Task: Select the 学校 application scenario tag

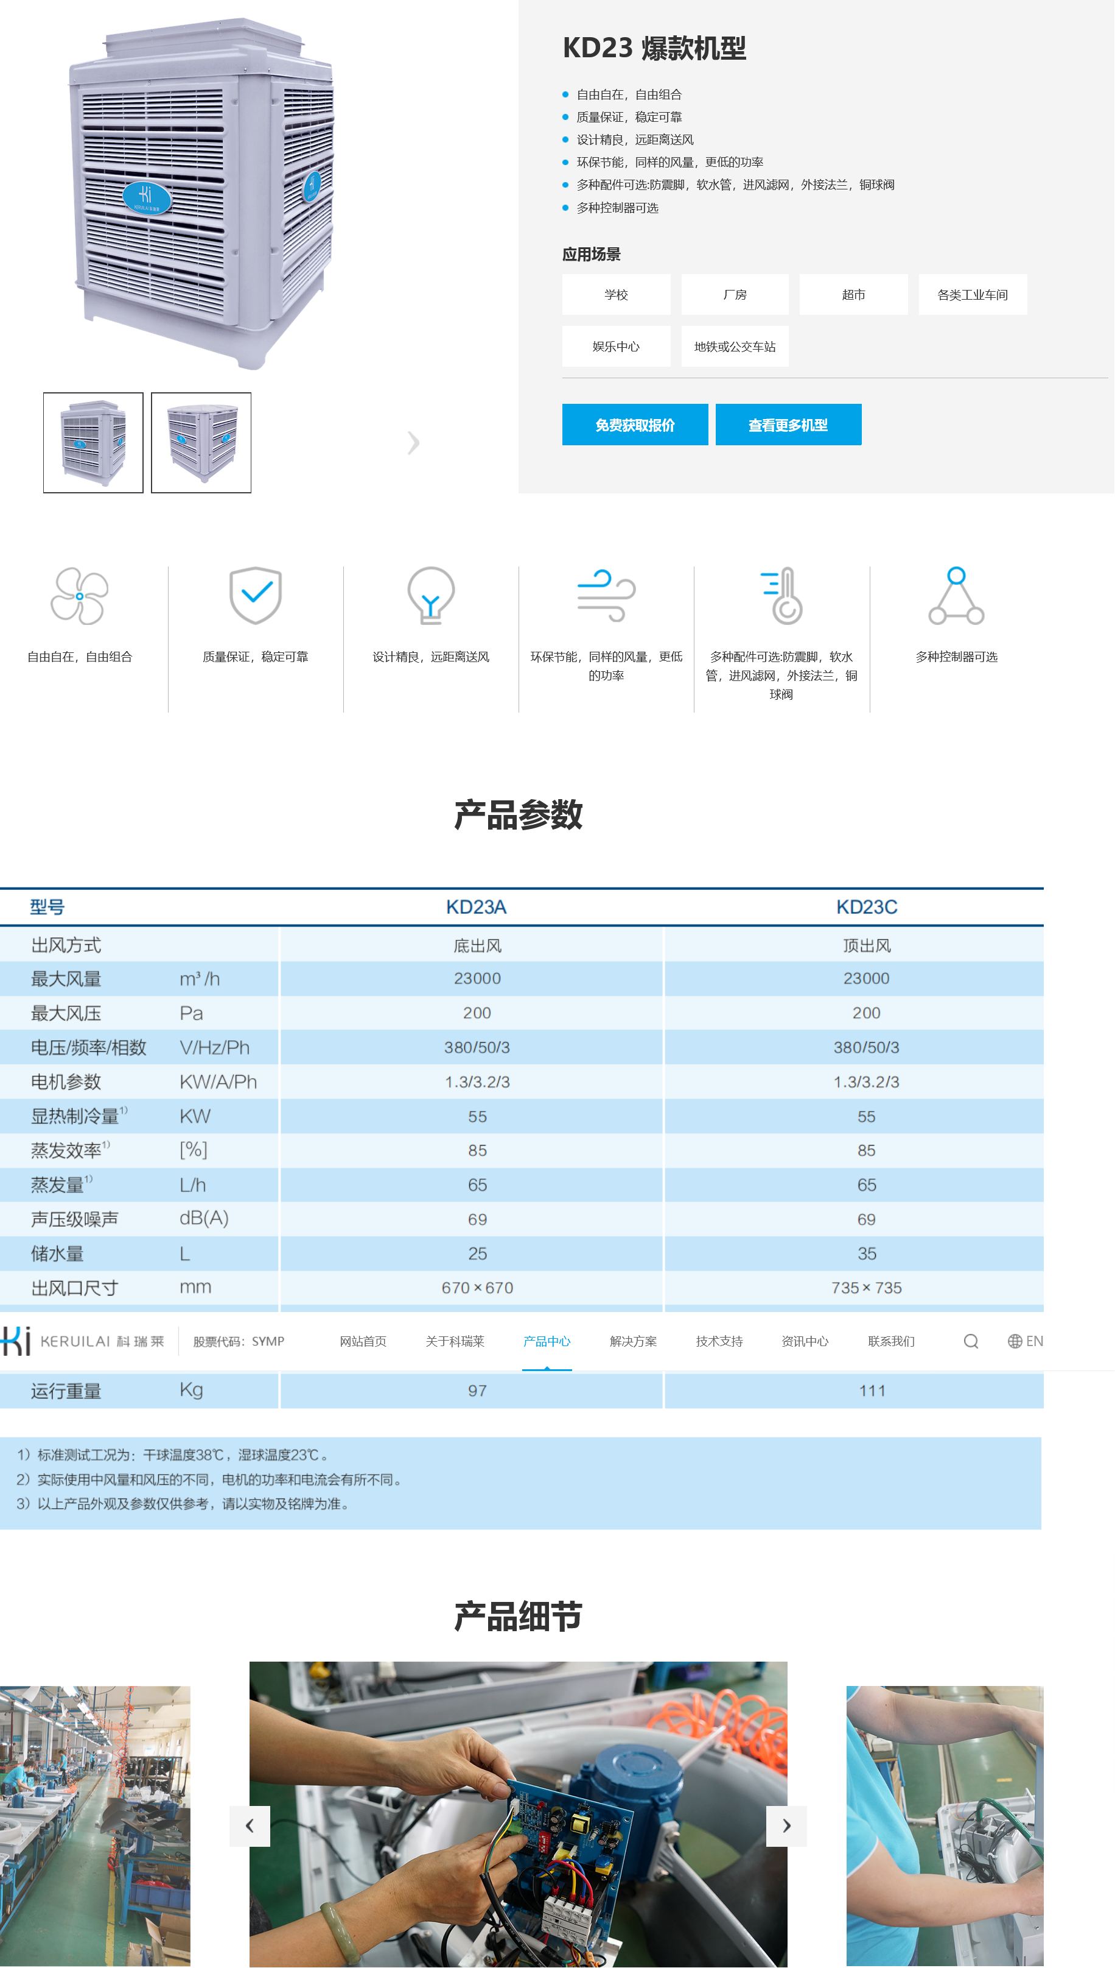Action: (x=616, y=295)
